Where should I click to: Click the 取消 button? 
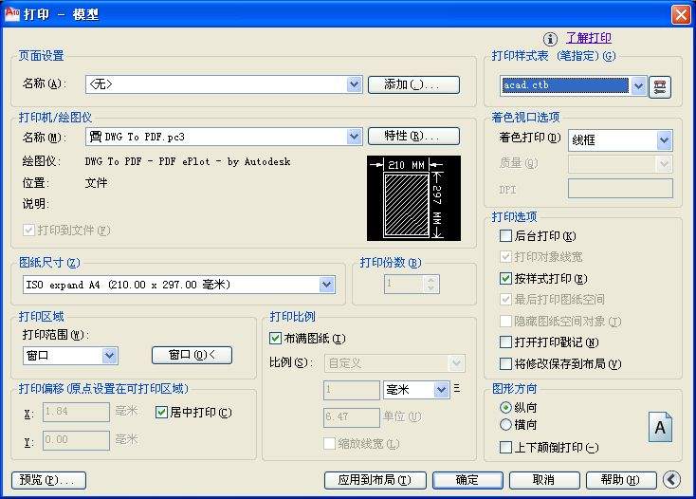[x=544, y=480]
